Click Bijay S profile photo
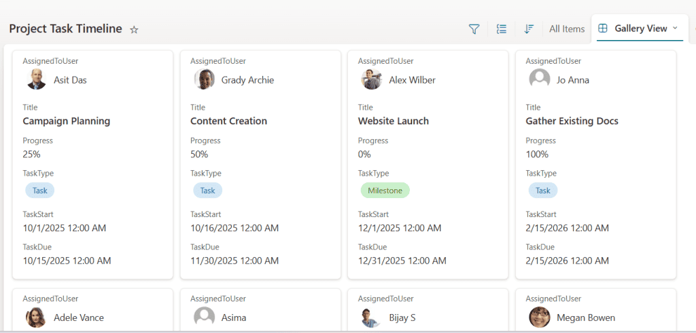The image size is (696, 333). click(372, 317)
